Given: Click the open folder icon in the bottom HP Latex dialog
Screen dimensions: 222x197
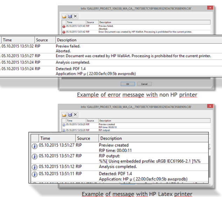Looking at the screenshot, I should point(64,115).
